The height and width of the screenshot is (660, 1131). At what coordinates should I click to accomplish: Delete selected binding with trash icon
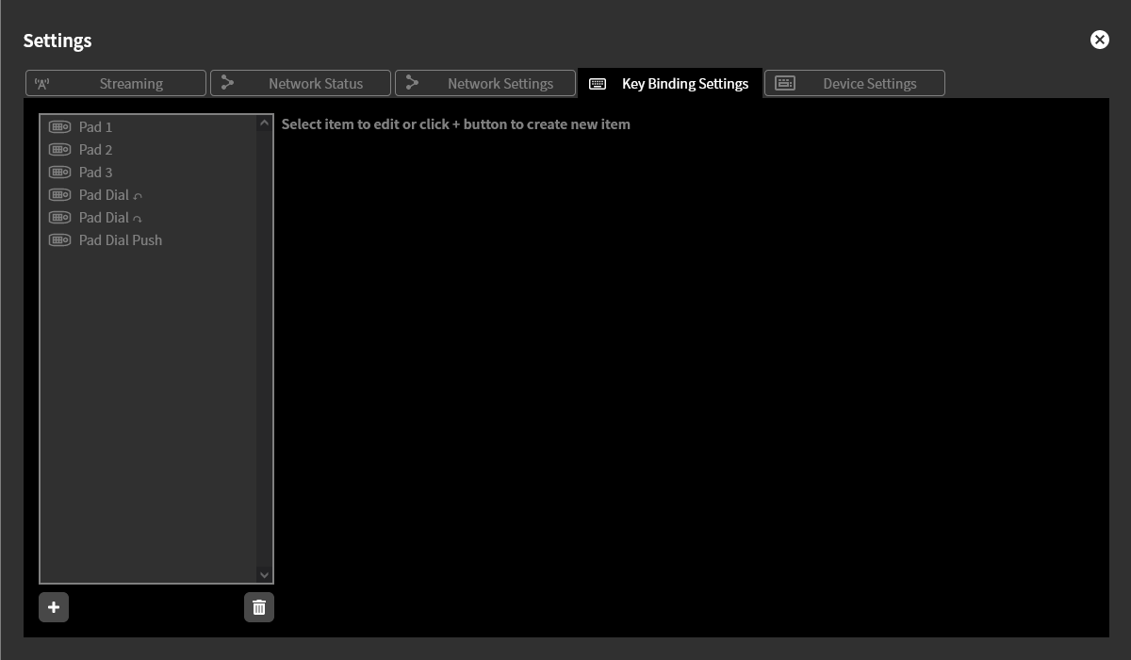coord(259,607)
